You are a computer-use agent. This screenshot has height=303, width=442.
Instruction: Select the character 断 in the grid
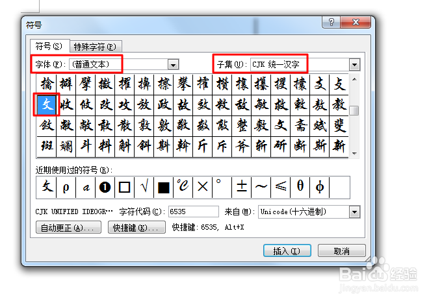point(300,147)
